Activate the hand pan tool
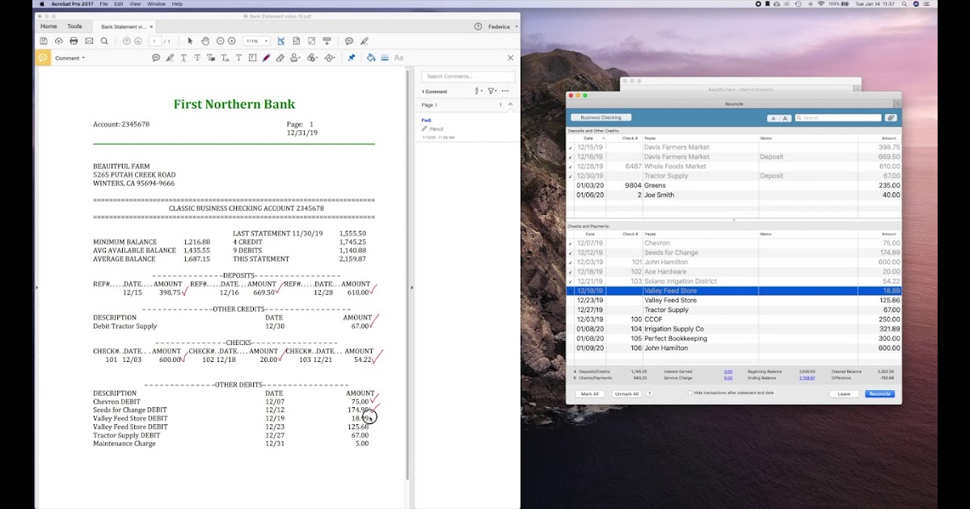This screenshot has width=970, height=509. (x=205, y=41)
